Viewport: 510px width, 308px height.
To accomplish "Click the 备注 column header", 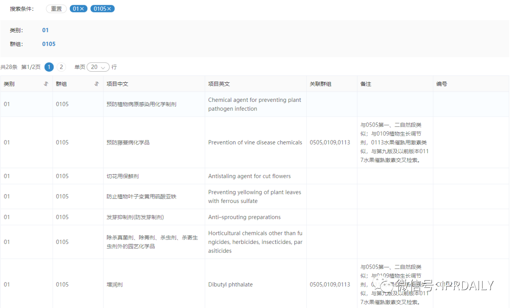I will tap(395, 84).
